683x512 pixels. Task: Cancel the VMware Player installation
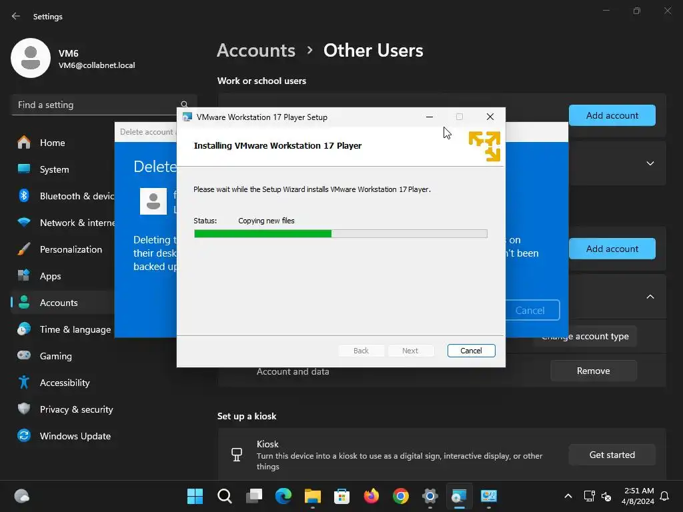pos(472,351)
